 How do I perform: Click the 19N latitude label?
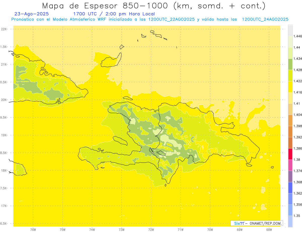(4, 135)
